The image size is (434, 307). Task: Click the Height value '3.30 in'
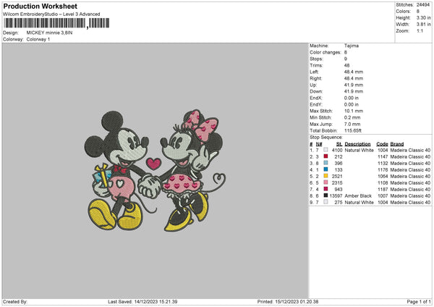point(423,17)
